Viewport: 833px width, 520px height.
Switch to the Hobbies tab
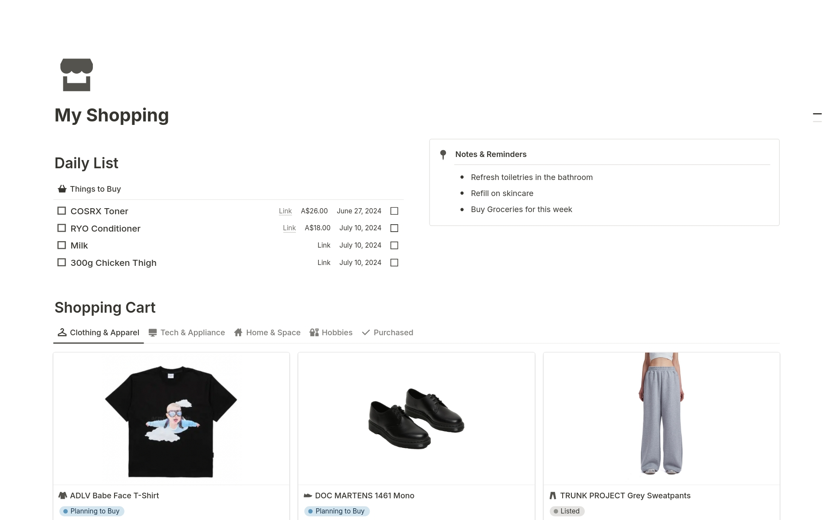tap(331, 333)
